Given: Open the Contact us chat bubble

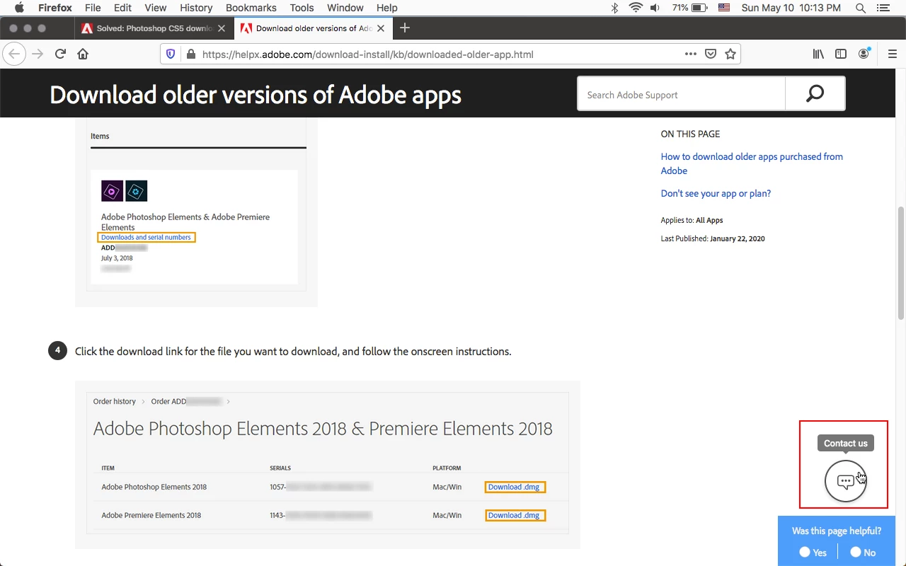Looking at the screenshot, I should 845,482.
